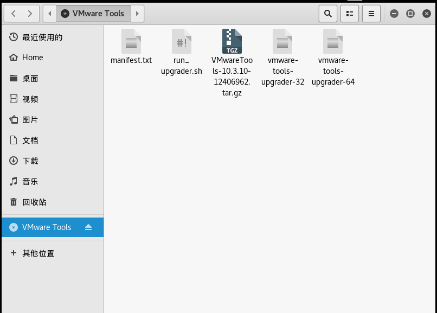The height and width of the screenshot is (313, 437).
Task: Click the back navigation arrow
Action: click(14, 14)
